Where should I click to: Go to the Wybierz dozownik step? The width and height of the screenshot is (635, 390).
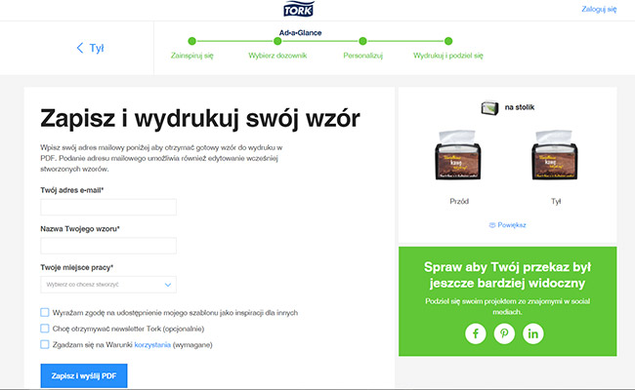[278, 41]
